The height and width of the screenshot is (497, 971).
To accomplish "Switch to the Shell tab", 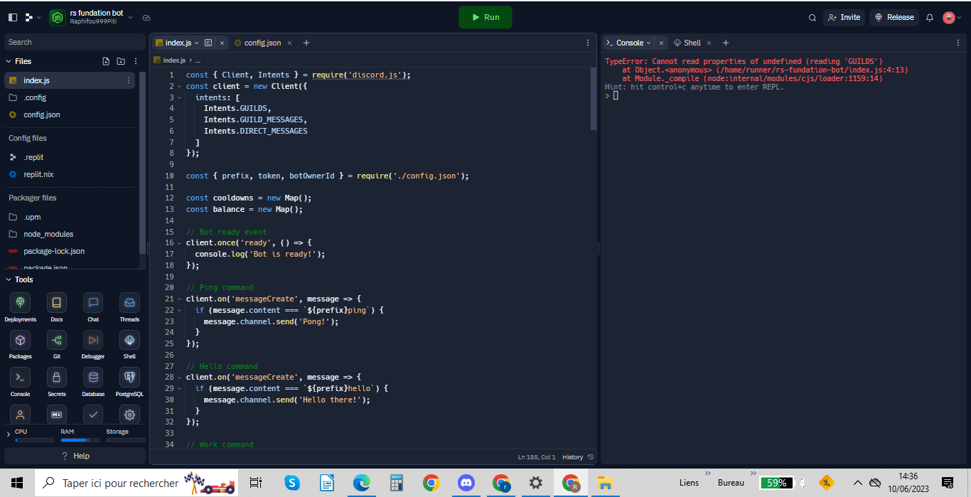I will [692, 43].
